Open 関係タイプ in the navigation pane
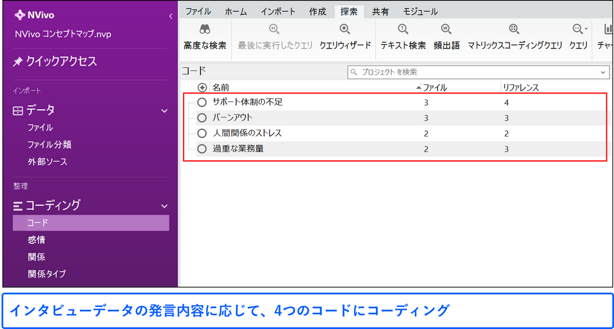The width and height of the screenshot is (614, 329). coord(47,274)
